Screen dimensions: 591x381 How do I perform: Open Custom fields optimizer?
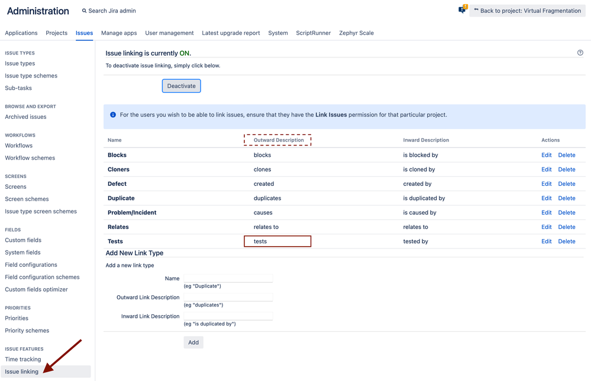(36, 289)
